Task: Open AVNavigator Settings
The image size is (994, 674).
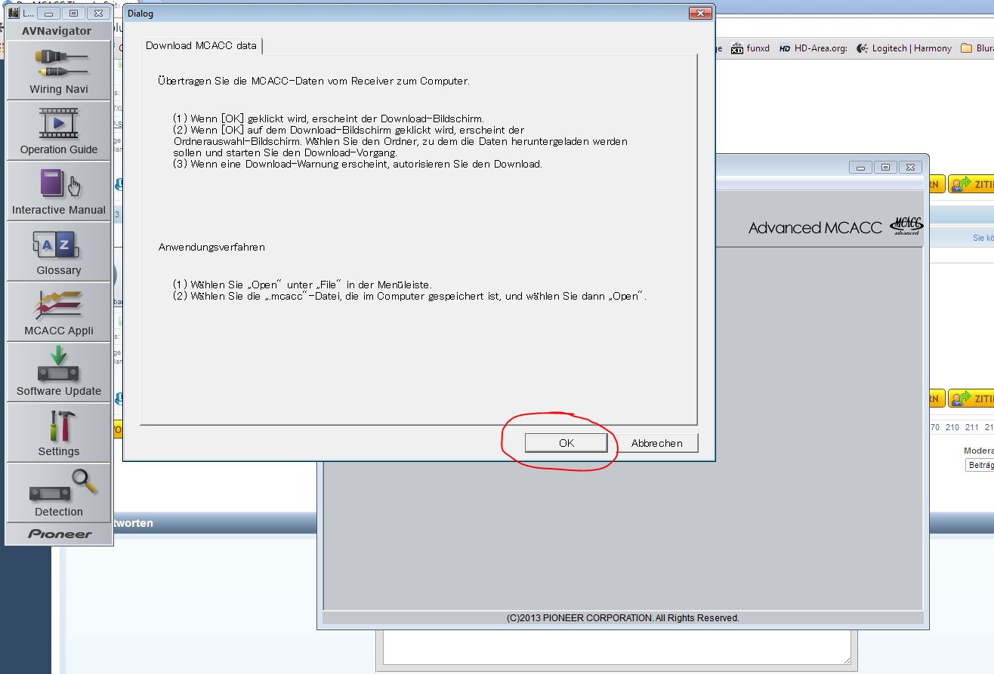Action: tap(59, 432)
